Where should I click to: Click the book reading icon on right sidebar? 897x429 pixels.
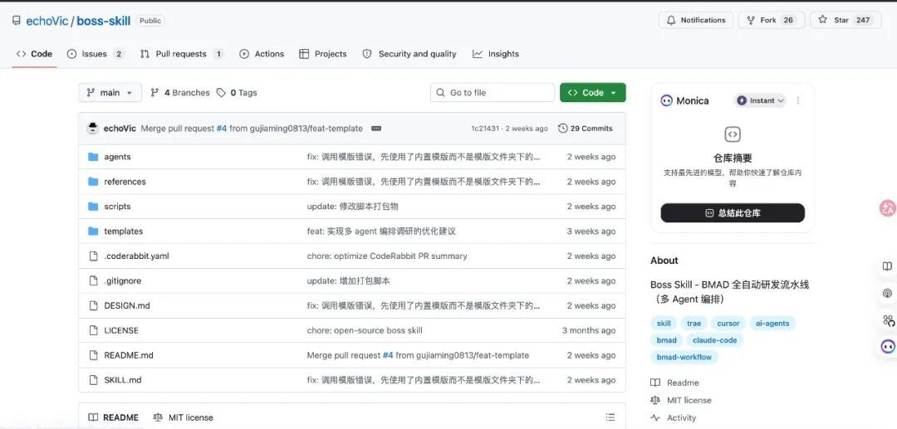[x=887, y=266]
